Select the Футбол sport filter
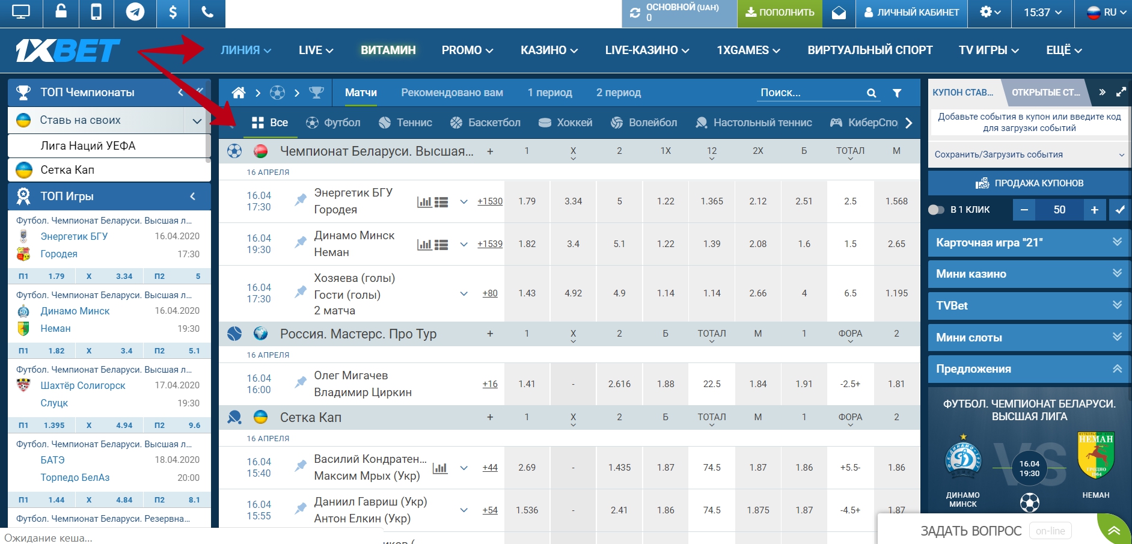Image resolution: width=1132 pixels, height=544 pixels. [333, 123]
